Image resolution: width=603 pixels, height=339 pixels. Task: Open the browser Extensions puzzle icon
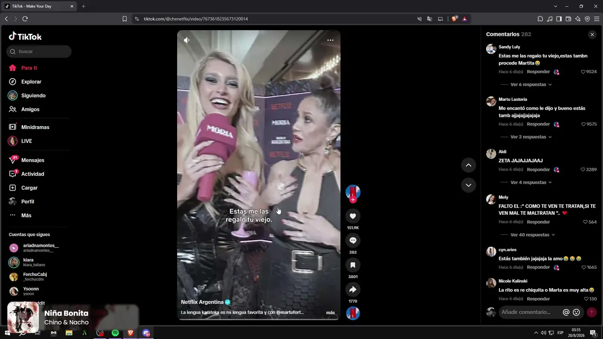point(540,19)
